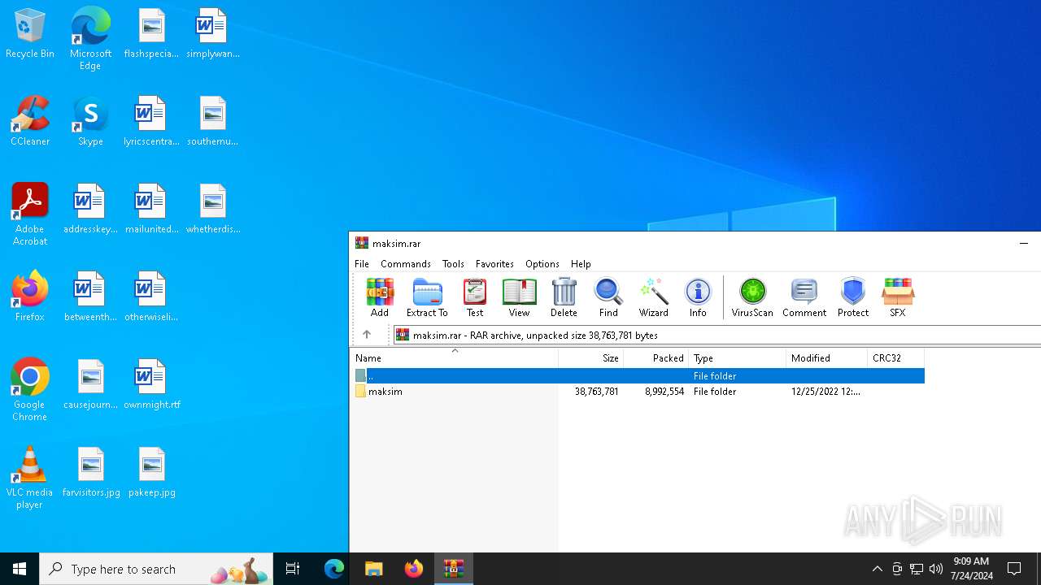1041x585 pixels.
Task: Open the Commands menu
Action: click(x=406, y=264)
